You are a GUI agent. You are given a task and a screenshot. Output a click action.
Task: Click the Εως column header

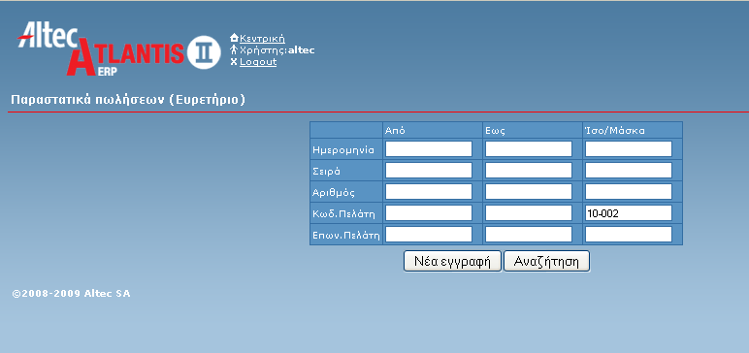pyautogui.click(x=495, y=130)
